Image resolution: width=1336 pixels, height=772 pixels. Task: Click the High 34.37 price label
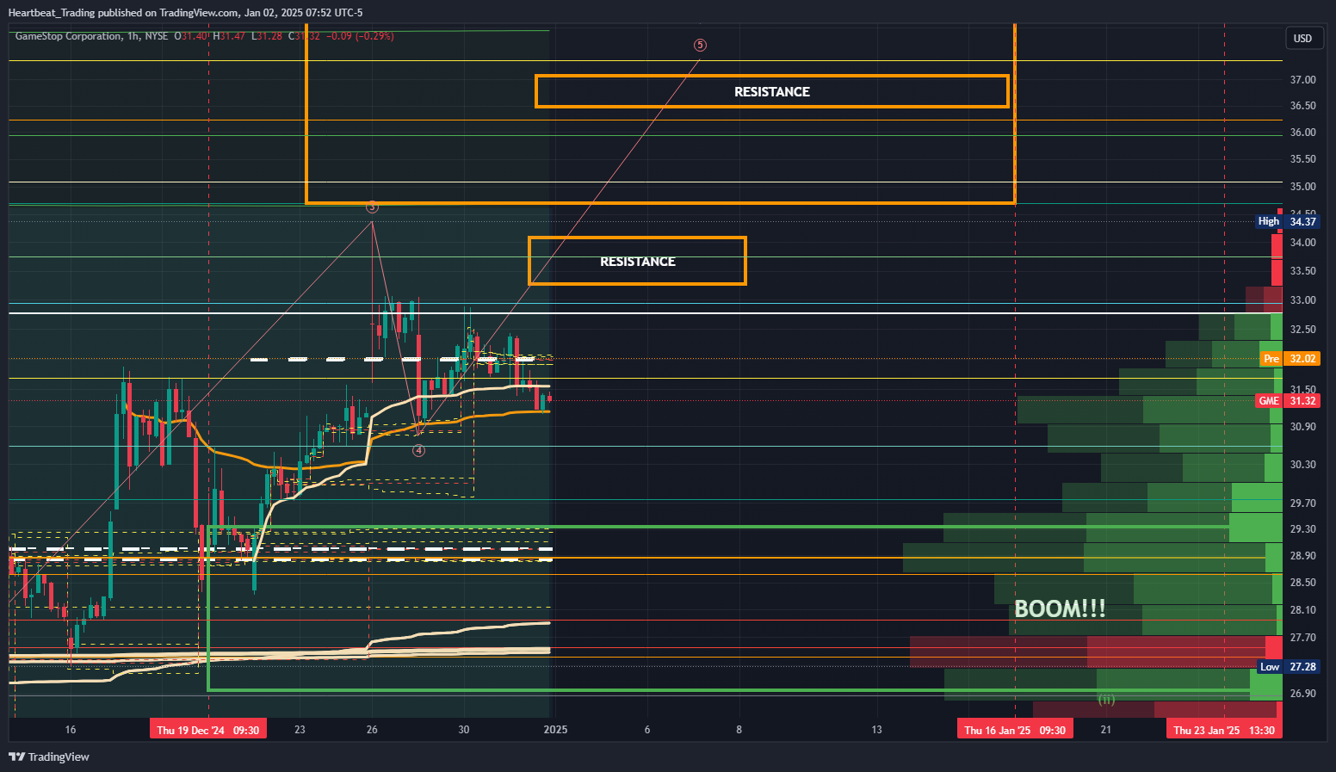pyautogui.click(x=1287, y=221)
